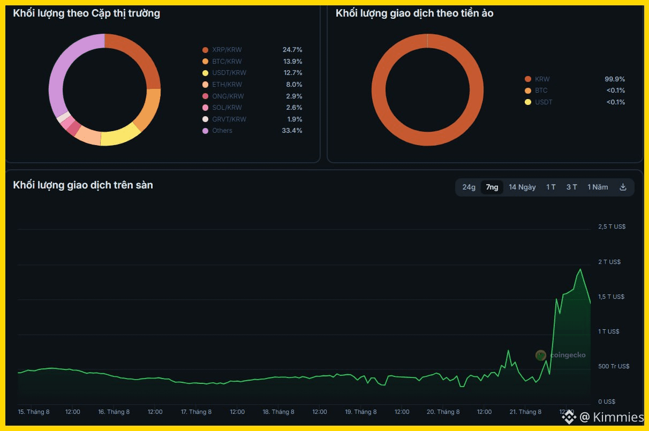Click heading Khối lượng giao dịch trên sàn
Image resolution: width=649 pixels, height=431 pixels.
click(x=83, y=185)
